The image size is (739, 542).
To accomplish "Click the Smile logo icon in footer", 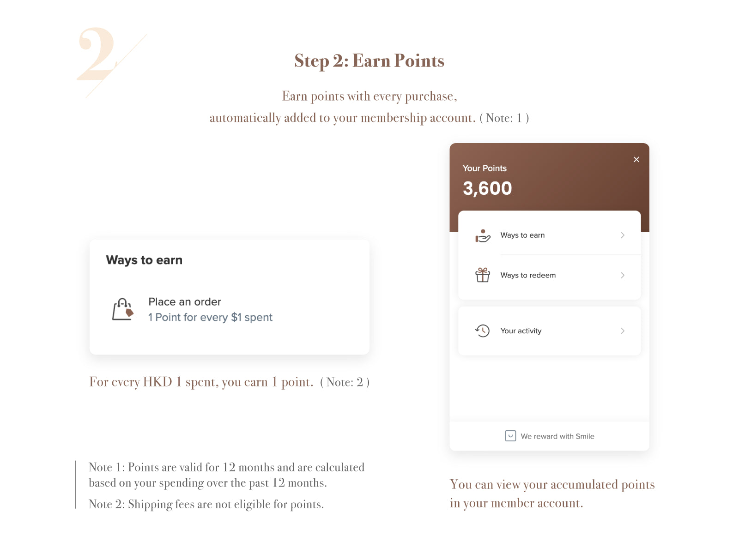I will click(510, 436).
